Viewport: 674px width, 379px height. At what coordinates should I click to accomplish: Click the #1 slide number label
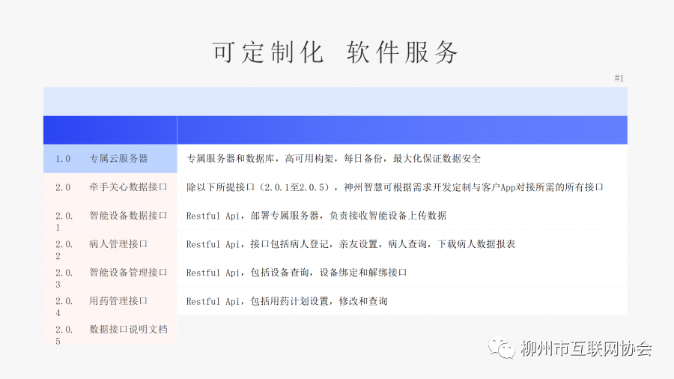point(619,78)
